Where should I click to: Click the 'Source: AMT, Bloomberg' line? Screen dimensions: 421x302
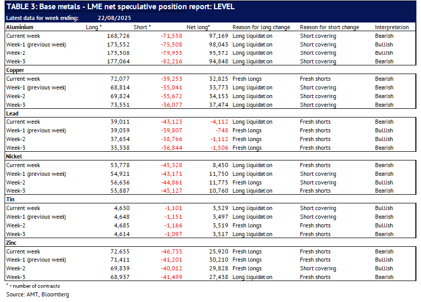pos(38,294)
